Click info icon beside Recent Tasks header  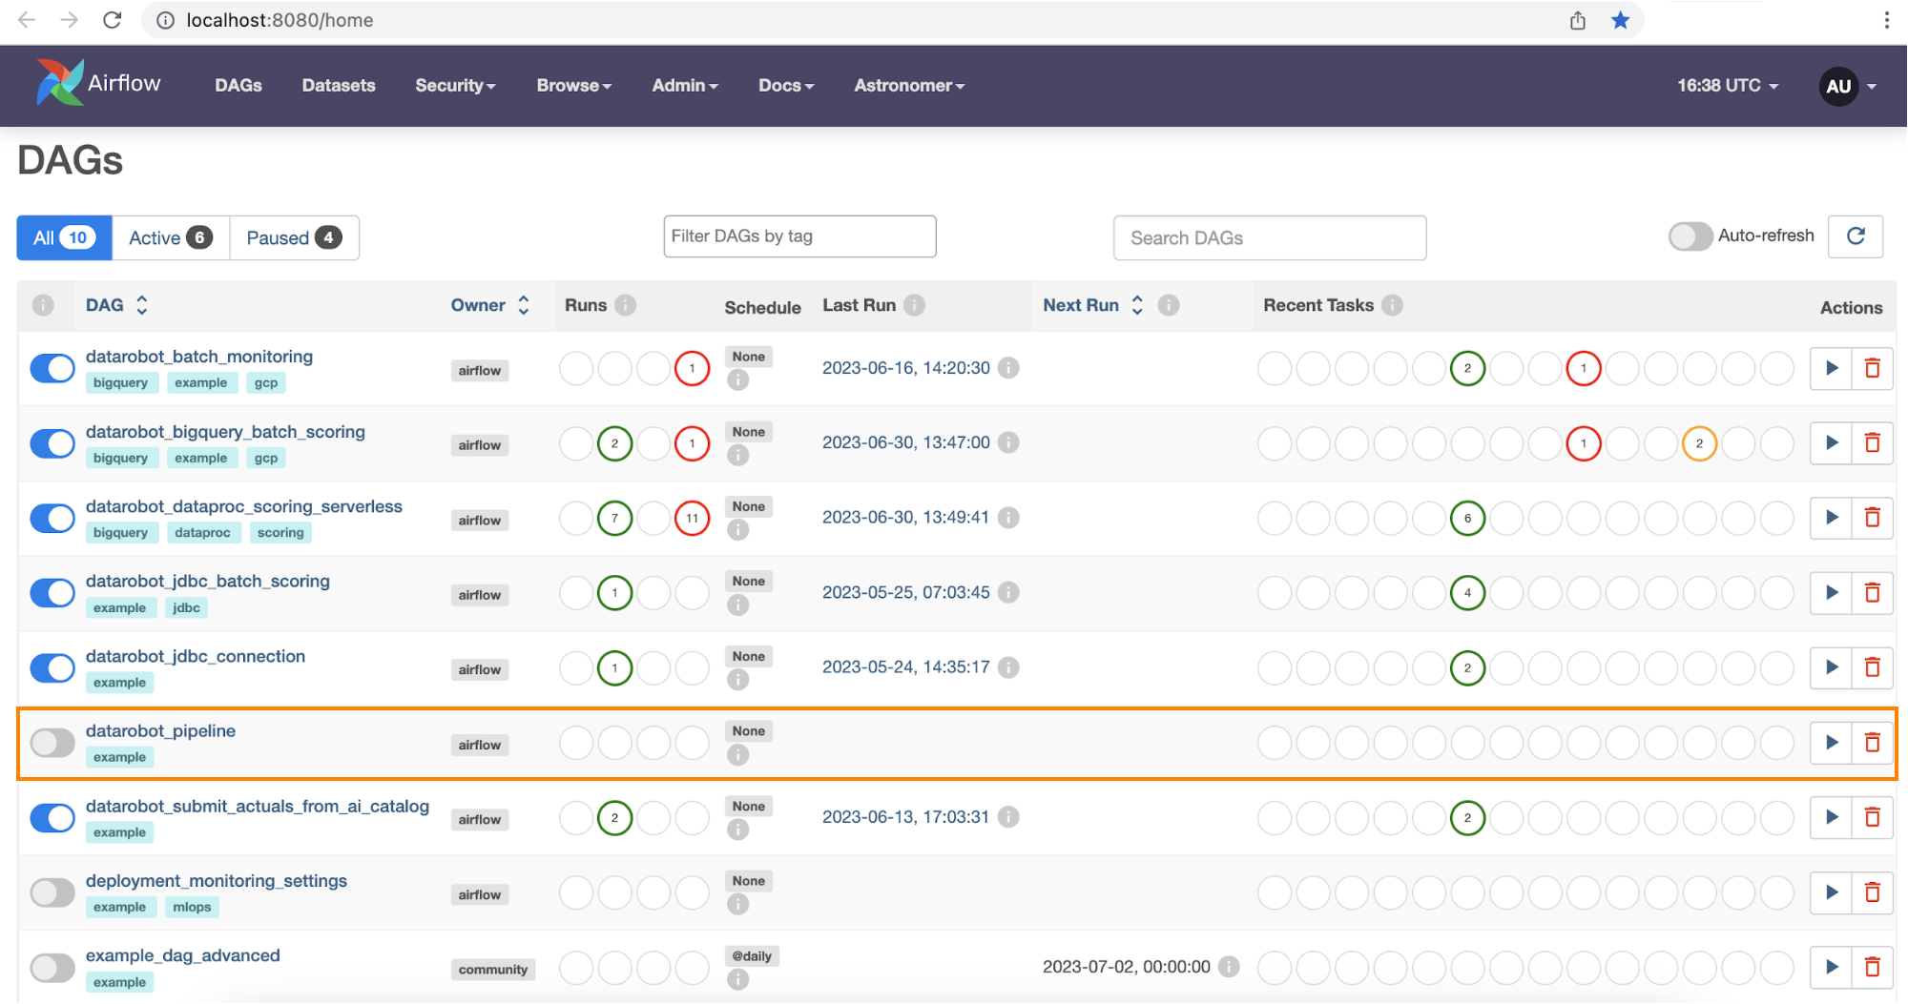point(1392,305)
